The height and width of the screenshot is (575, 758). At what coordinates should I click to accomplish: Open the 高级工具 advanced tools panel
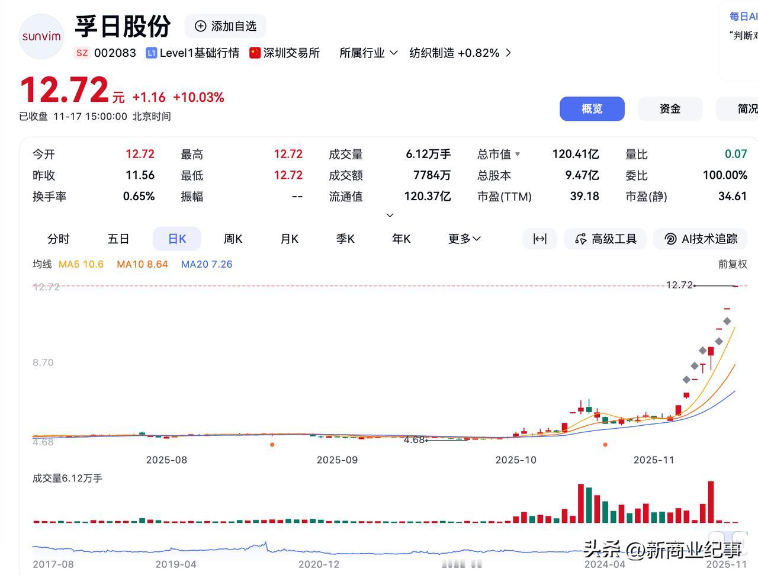point(605,239)
